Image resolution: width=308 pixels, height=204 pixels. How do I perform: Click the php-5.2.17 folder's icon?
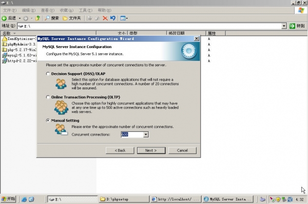pos(4,50)
